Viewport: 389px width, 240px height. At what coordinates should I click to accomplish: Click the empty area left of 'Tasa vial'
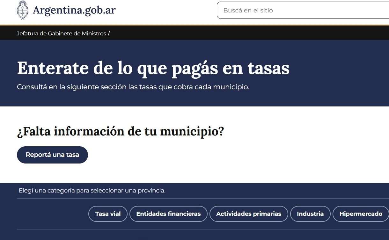coord(51,214)
